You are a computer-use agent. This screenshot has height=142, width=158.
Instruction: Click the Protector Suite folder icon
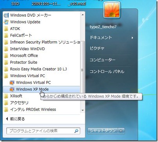(6, 62)
